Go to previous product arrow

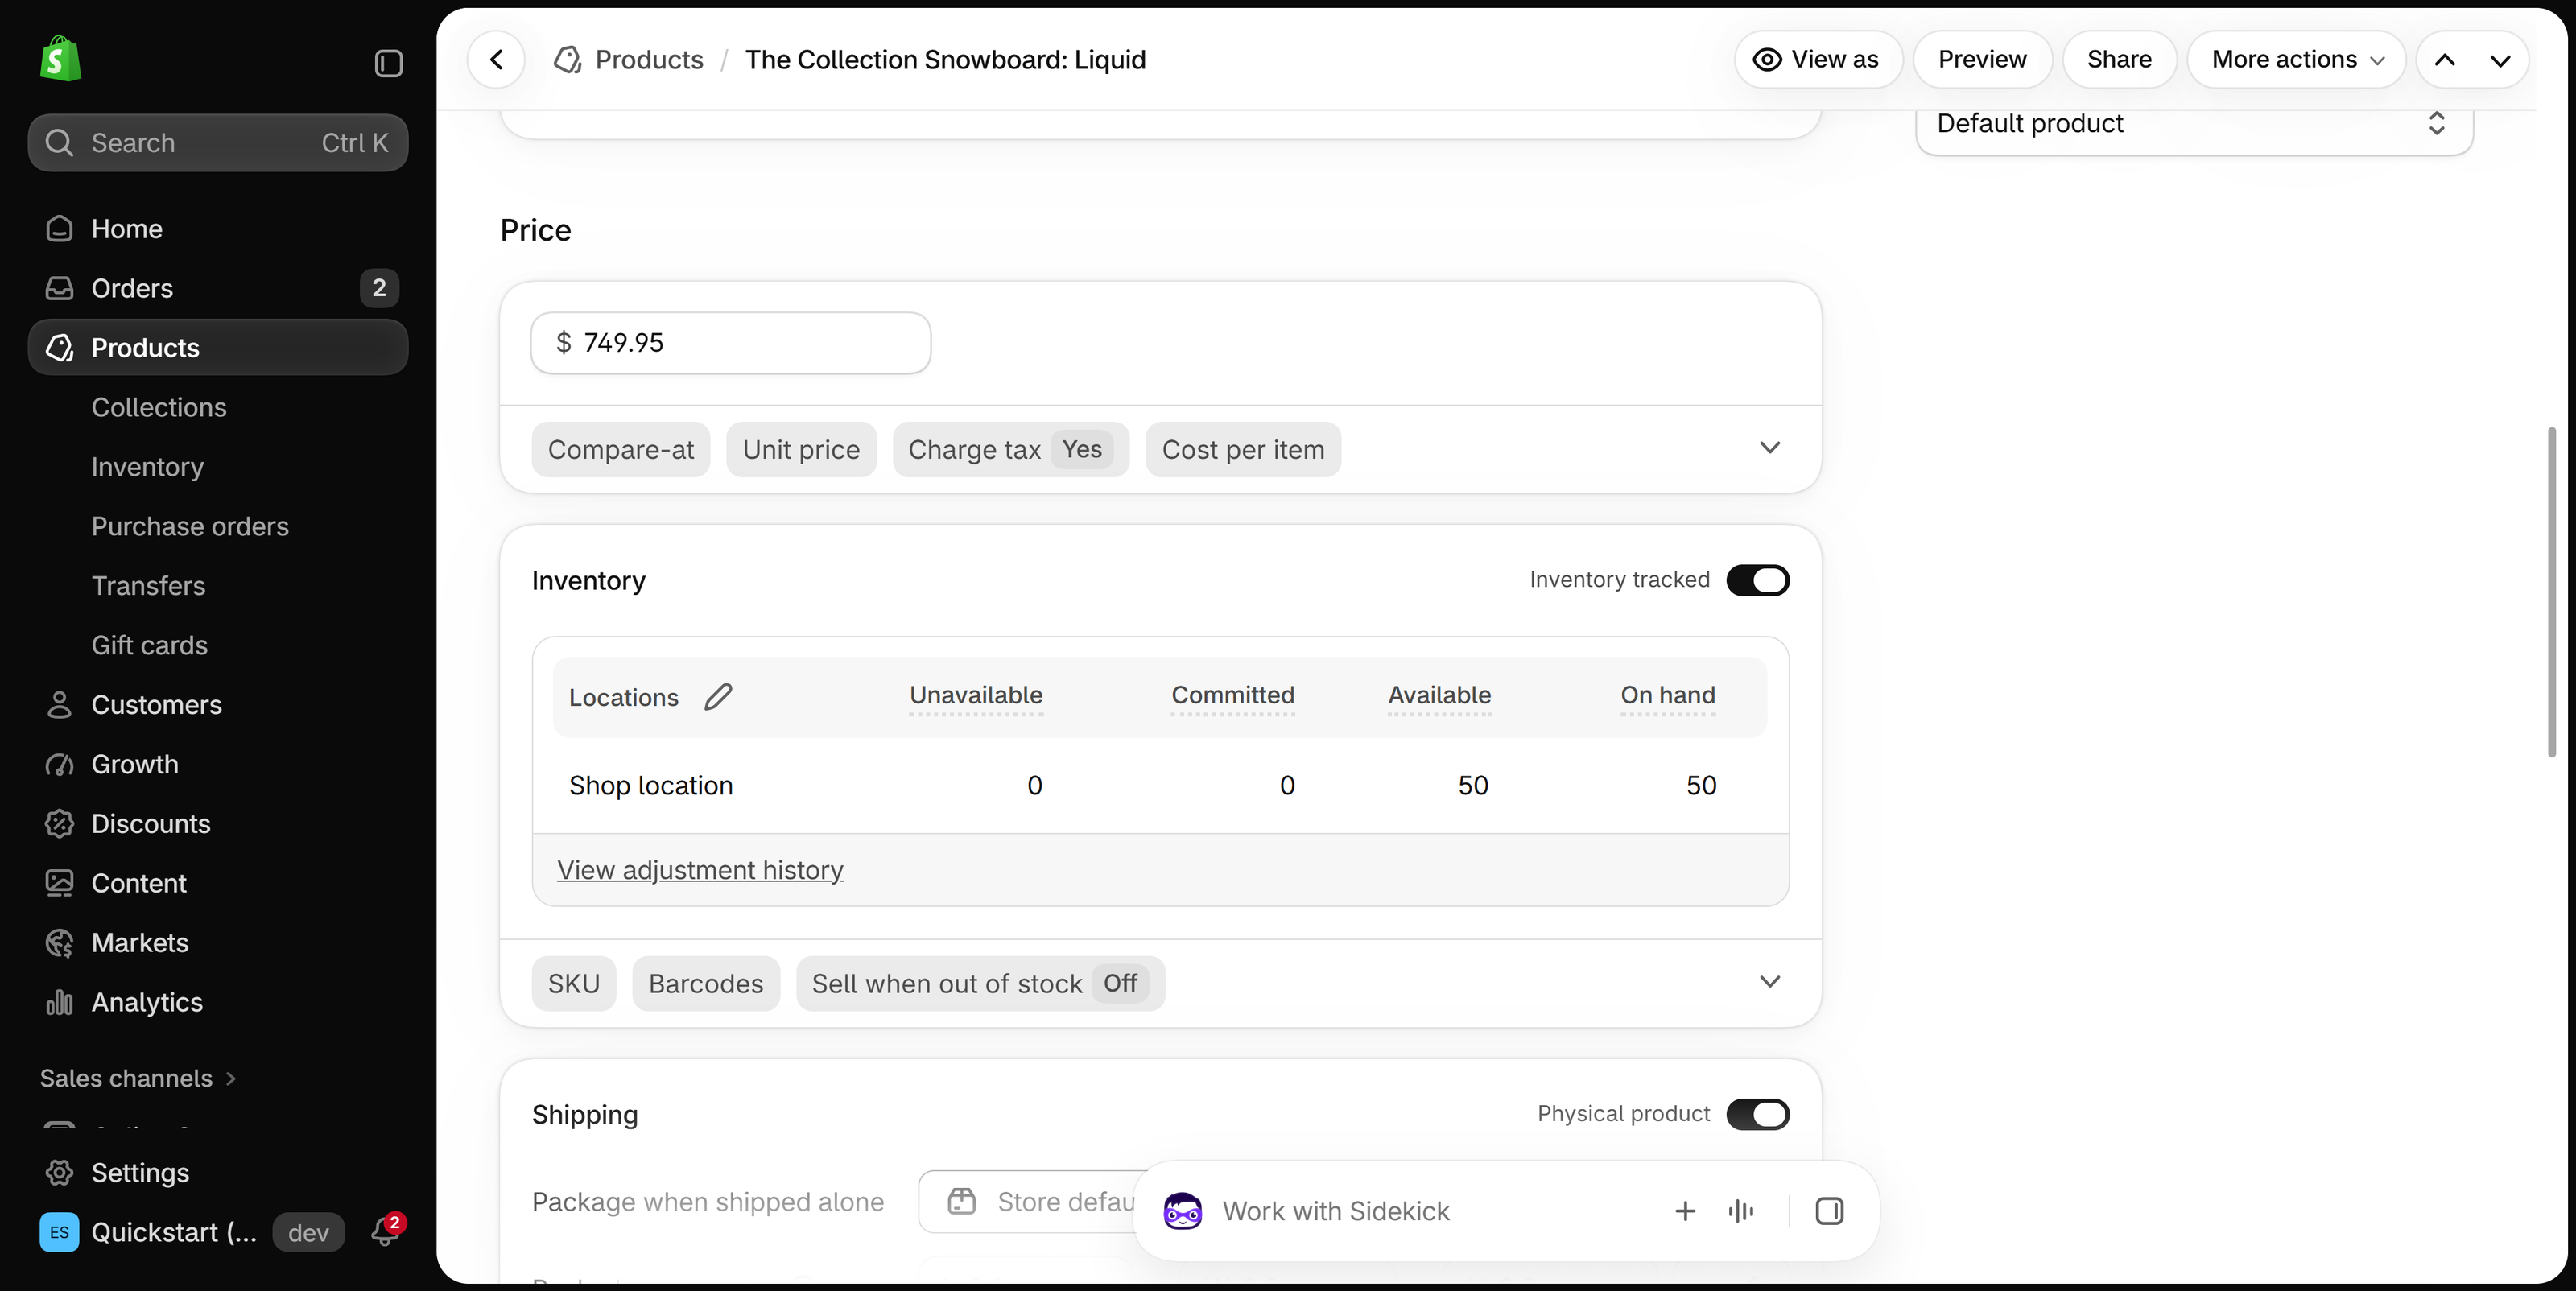point(2445,60)
